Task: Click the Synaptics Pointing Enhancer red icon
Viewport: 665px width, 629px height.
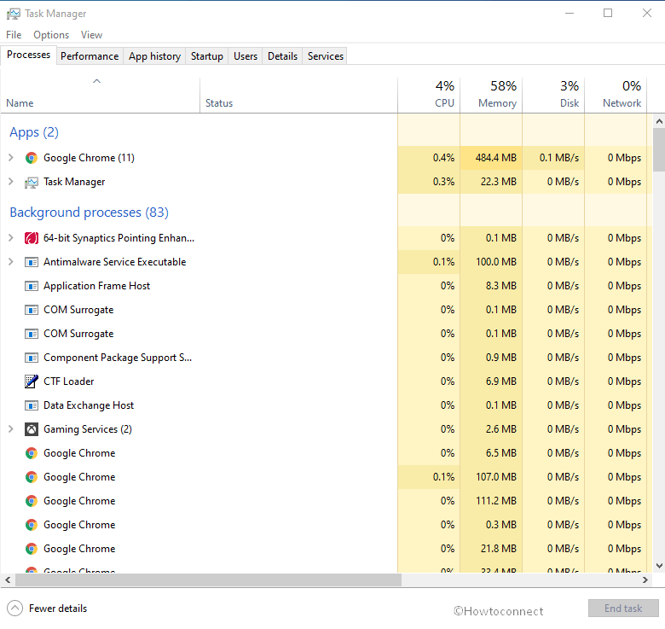Action: 32,238
